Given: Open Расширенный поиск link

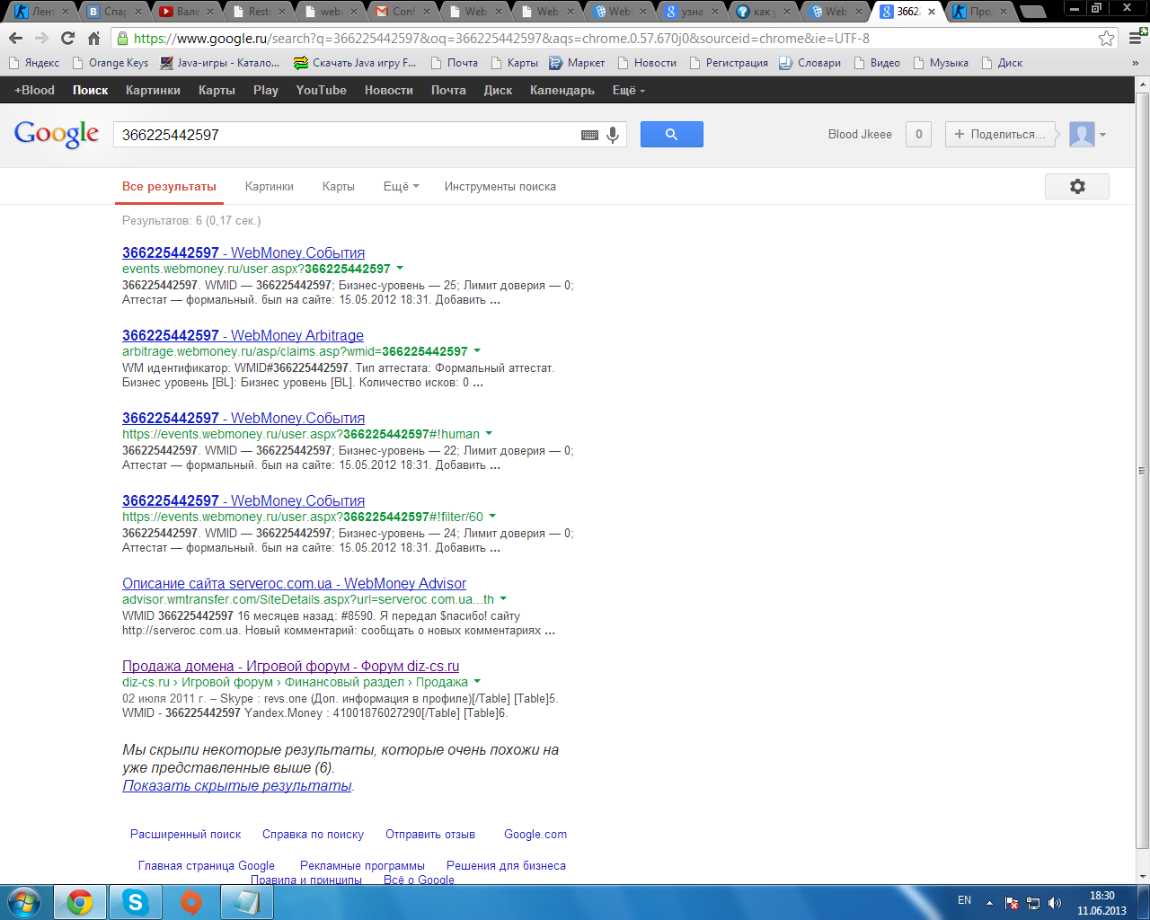Looking at the screenshot, I should point(186,834).
